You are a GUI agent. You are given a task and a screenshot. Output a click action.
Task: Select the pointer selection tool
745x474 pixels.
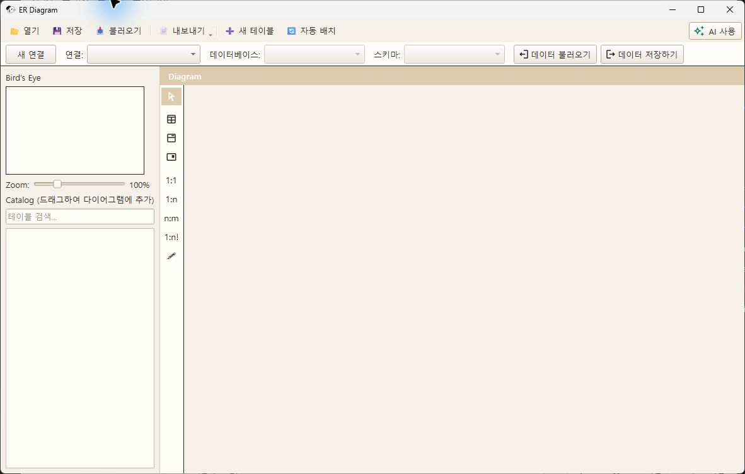171,96
